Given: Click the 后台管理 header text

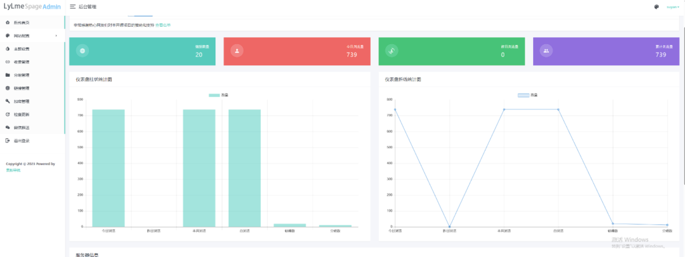Looking at the screenshot, I should [x=88, y=7].
